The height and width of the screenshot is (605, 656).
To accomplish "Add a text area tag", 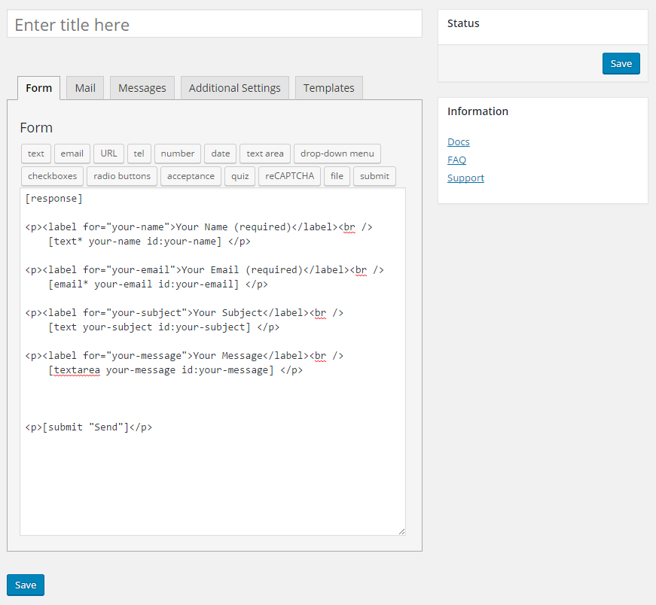I will click(x=265, y=154).
